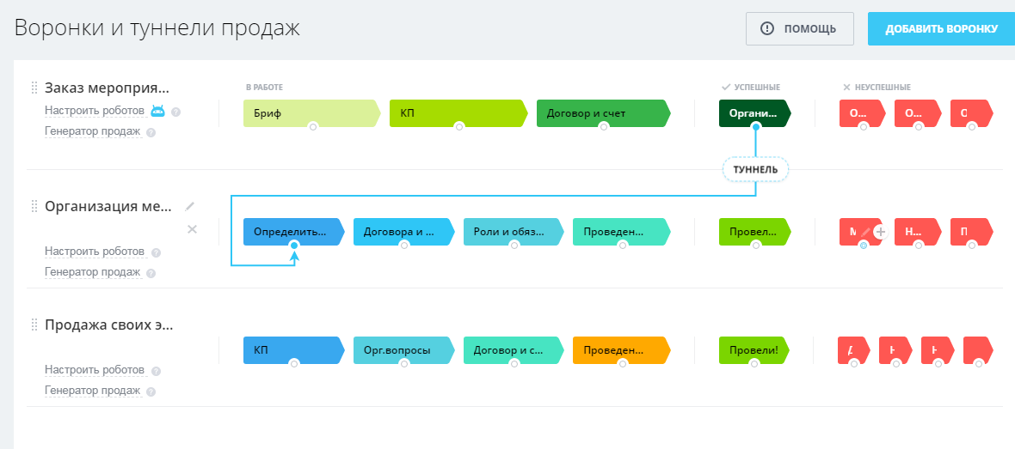
Task: Click the plus icon to add failed stage
Action: [880, 231]
